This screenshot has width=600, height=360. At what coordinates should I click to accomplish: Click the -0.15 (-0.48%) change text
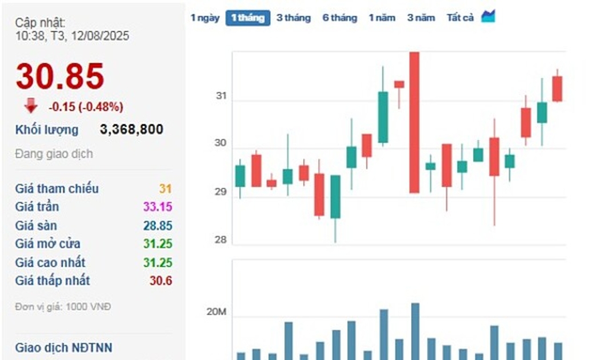point(86,107)
